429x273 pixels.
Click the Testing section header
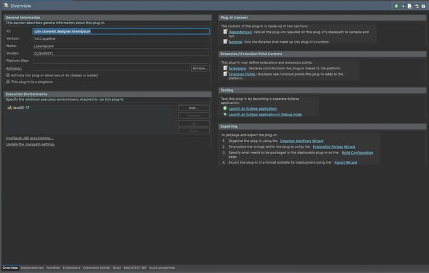[x=323, y=90]
